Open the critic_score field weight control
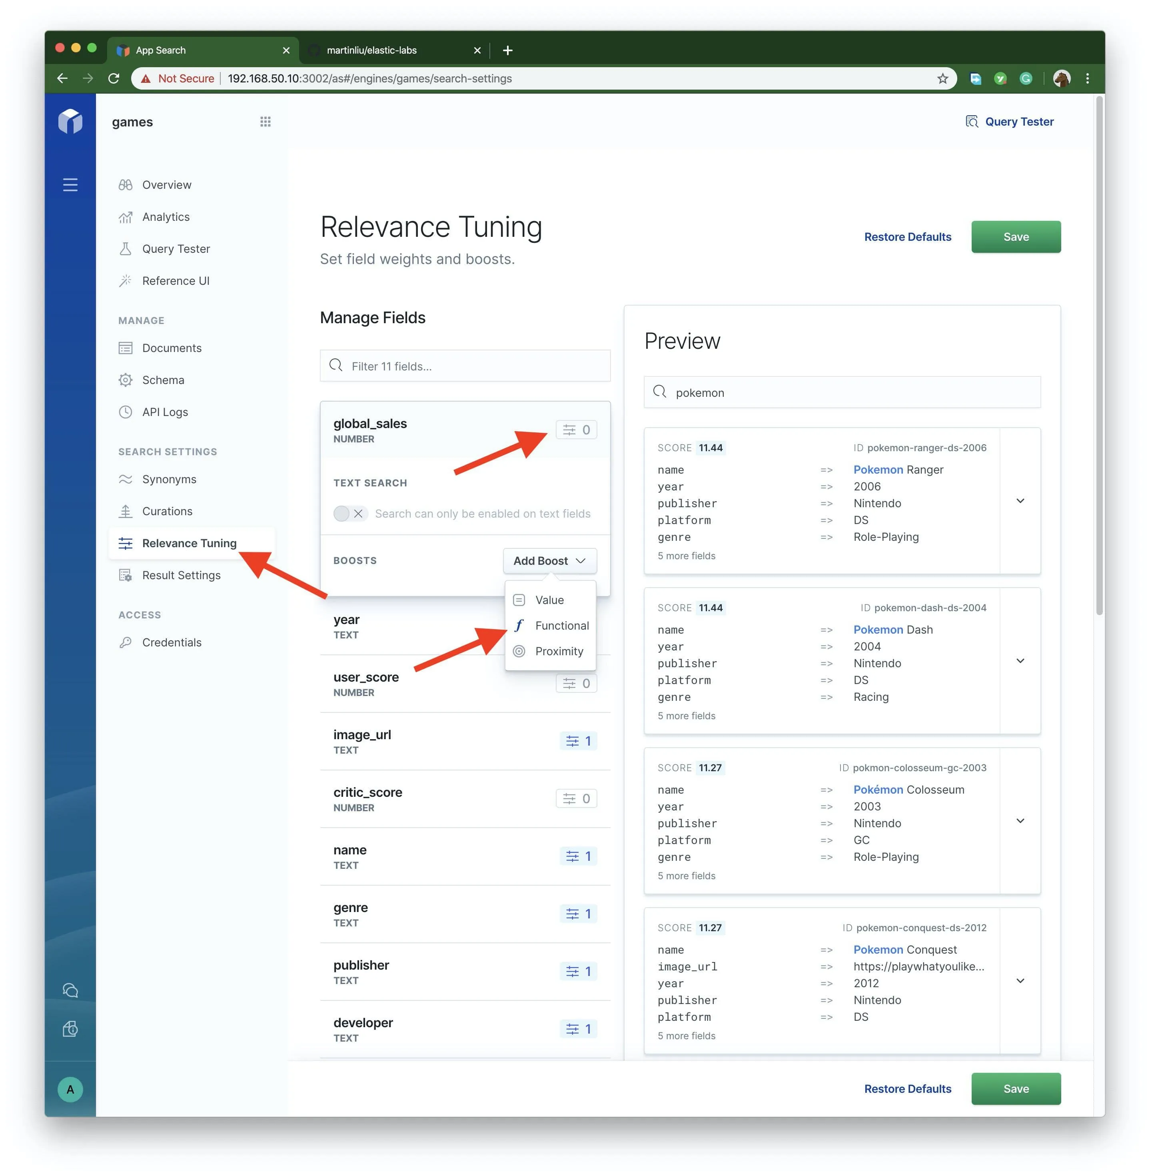This screenshot has height=1176, width=1150. pos(576,798)
